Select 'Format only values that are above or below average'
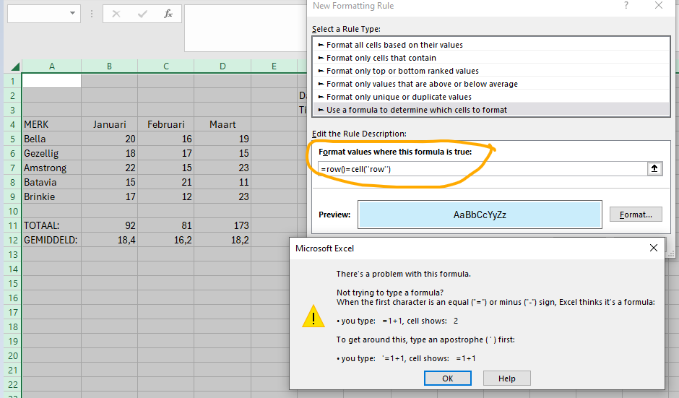The image size is (679, 398). click(x=490, y=84)
